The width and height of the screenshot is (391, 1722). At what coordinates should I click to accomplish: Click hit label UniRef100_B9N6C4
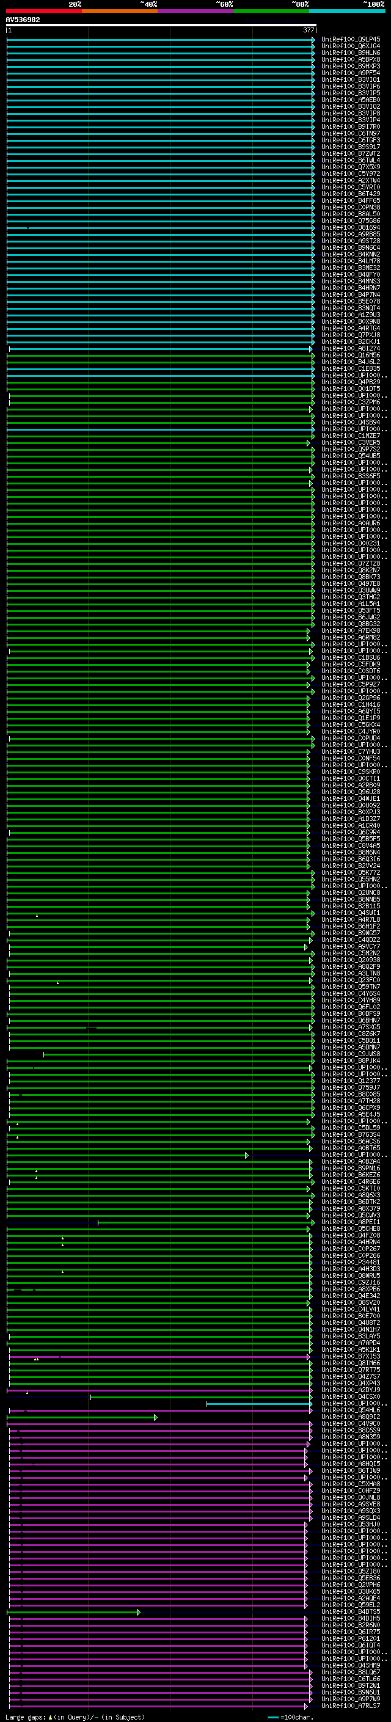click(x=351, y=248)
